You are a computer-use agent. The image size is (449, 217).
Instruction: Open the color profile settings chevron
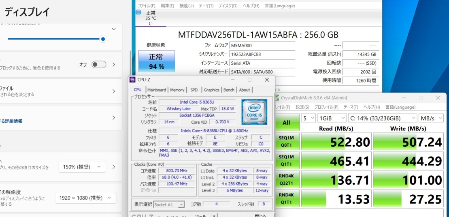114,91
